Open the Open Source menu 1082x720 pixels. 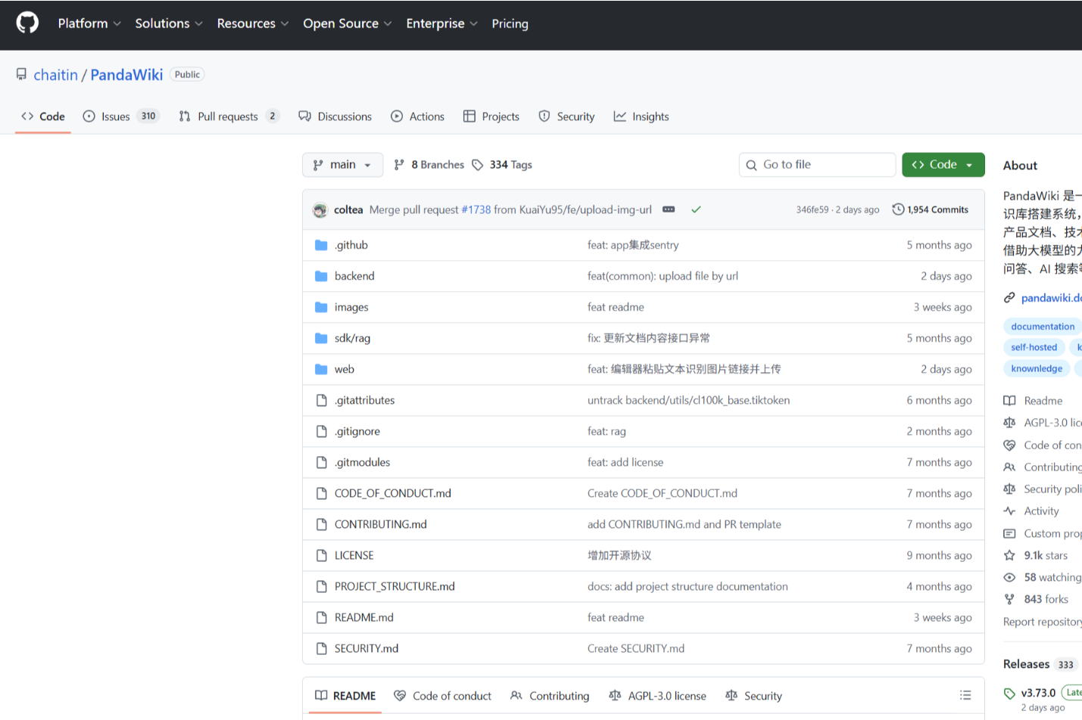(347, 23)
